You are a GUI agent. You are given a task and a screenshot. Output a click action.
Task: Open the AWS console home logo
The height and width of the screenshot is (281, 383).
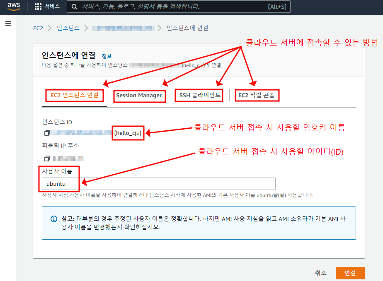(x=14, y=7)
